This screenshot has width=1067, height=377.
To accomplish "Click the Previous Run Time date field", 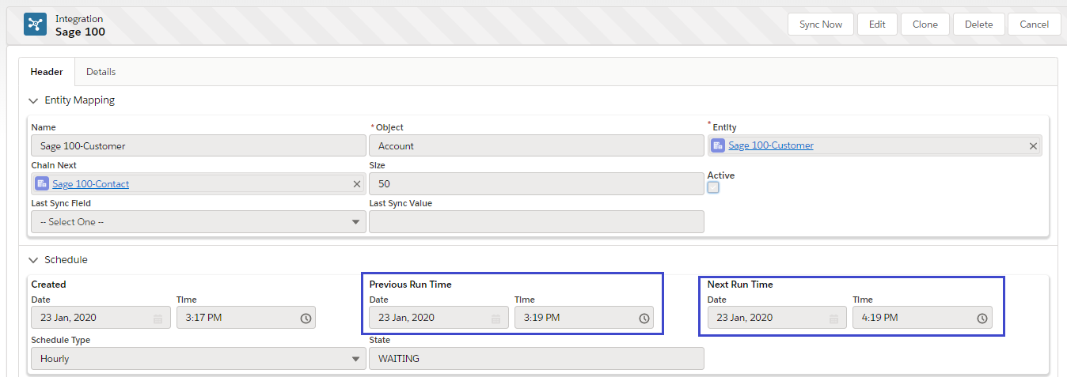I will click(x=439, y=318).
